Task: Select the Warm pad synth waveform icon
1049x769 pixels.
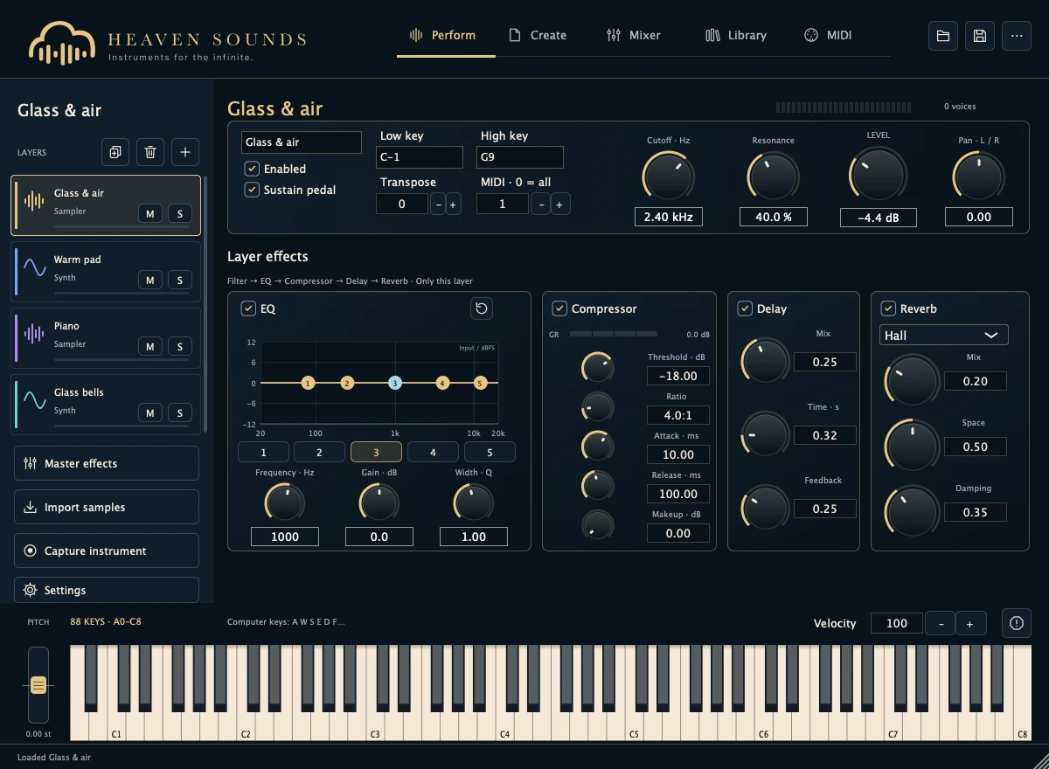Action: [x=35, y=267]
